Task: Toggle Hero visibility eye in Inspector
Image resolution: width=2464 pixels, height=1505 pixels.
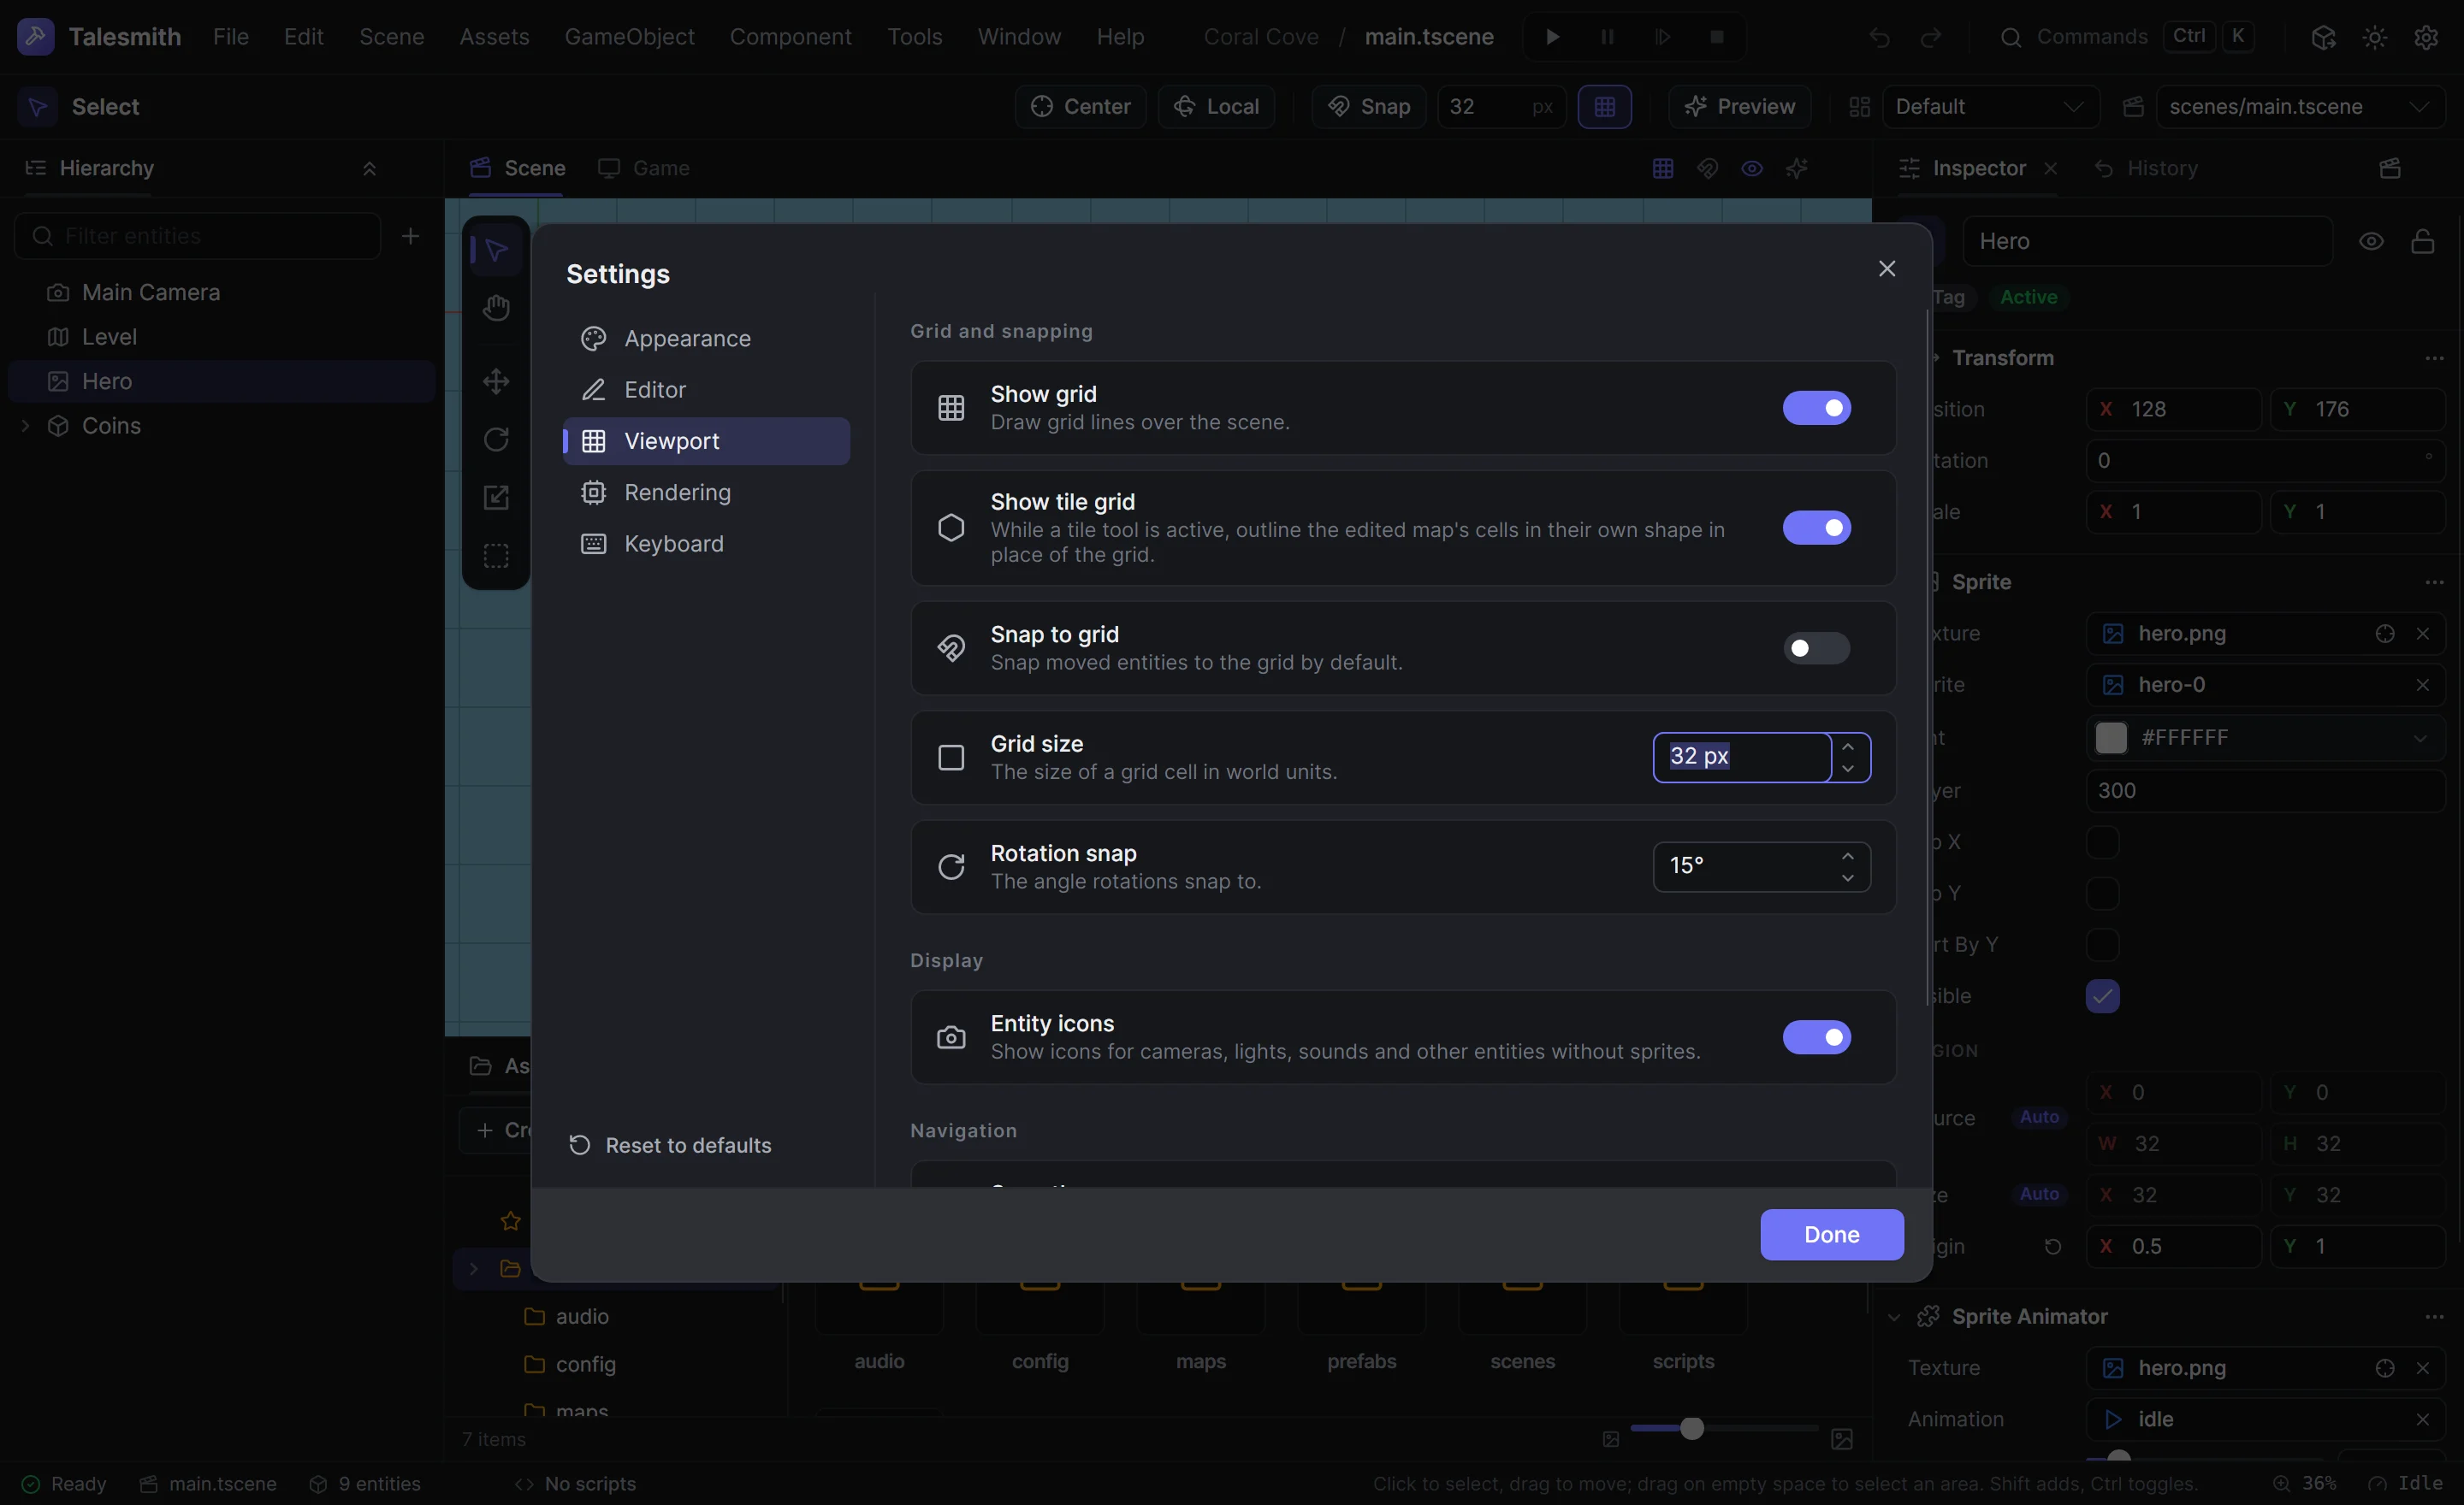Action: (x=2371, y=241)
